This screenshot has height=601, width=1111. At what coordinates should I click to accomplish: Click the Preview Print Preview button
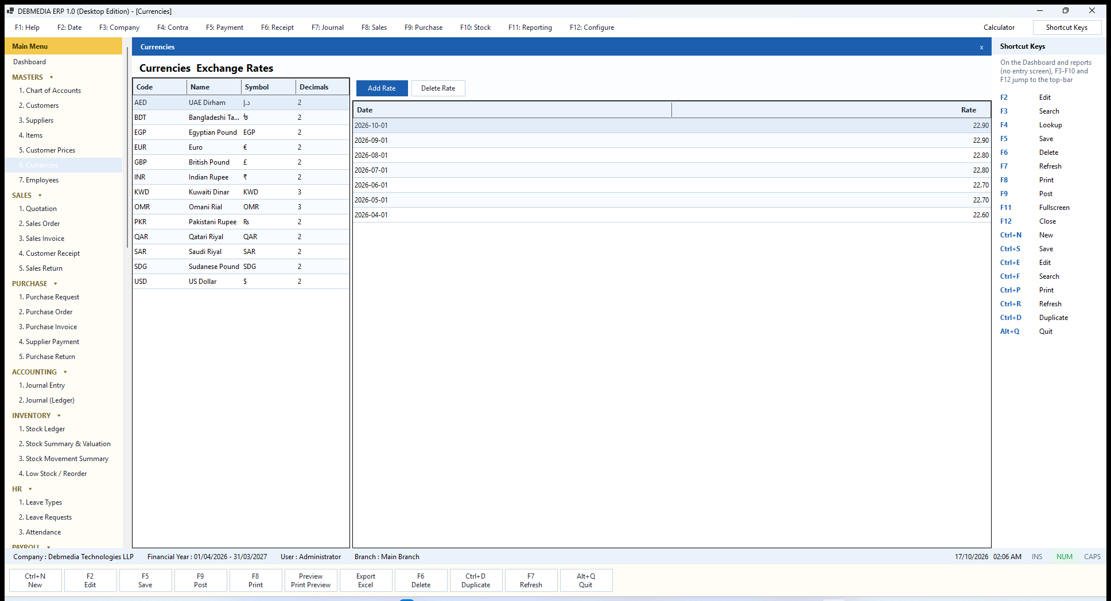tap(310, 580)
